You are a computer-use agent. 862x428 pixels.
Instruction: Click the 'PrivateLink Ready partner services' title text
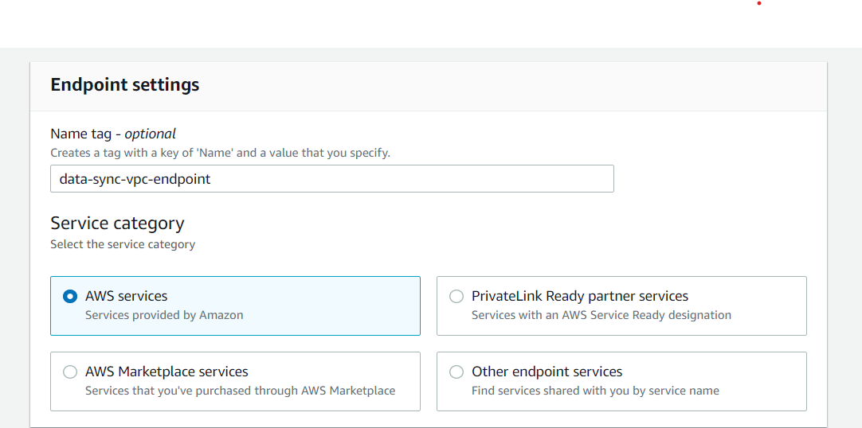point(580,296)
